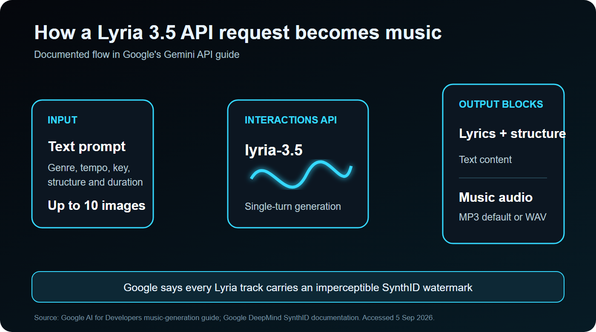Click the "Up to 10 images" text
The image size is (596, 332).
97,206
